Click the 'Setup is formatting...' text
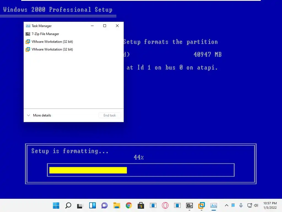Screen dimensions: 282x212 pos(70,151)
